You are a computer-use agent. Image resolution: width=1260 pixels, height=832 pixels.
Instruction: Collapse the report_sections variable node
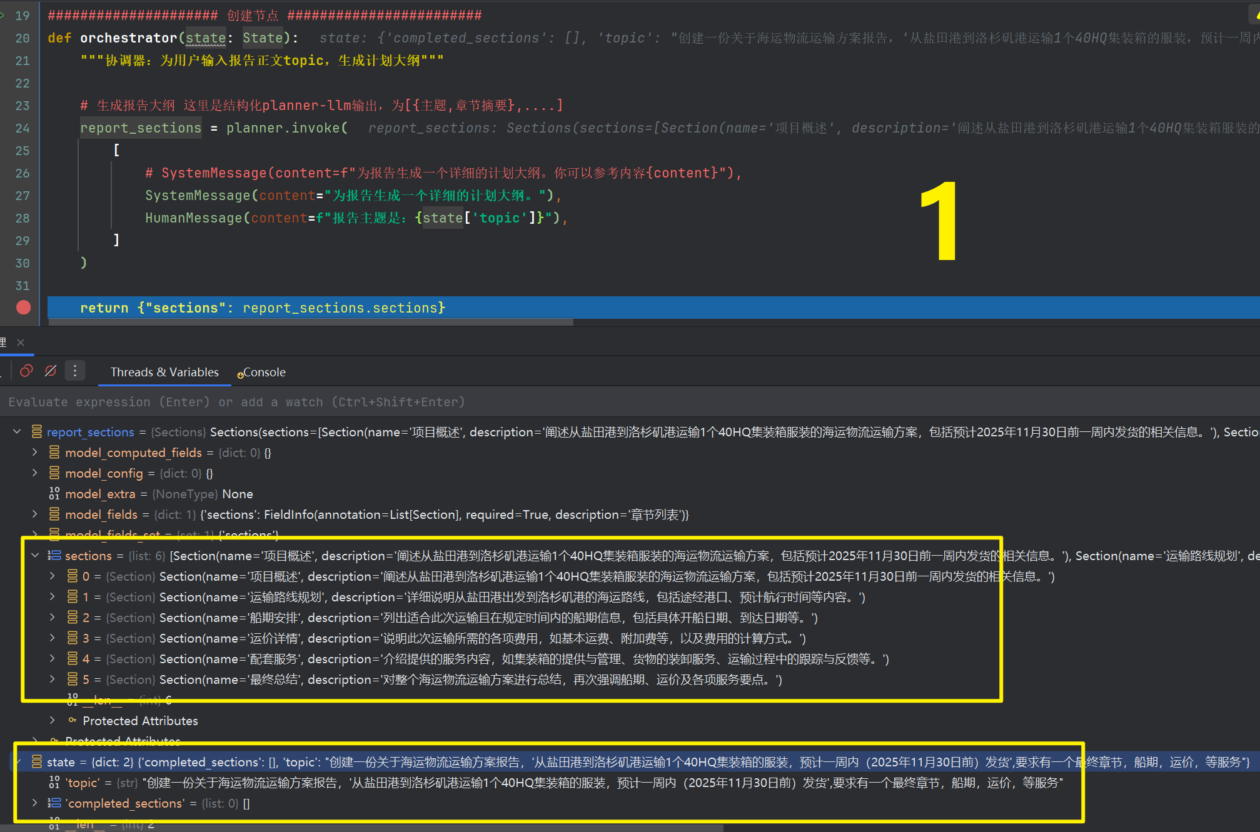(x=18, y=431)
